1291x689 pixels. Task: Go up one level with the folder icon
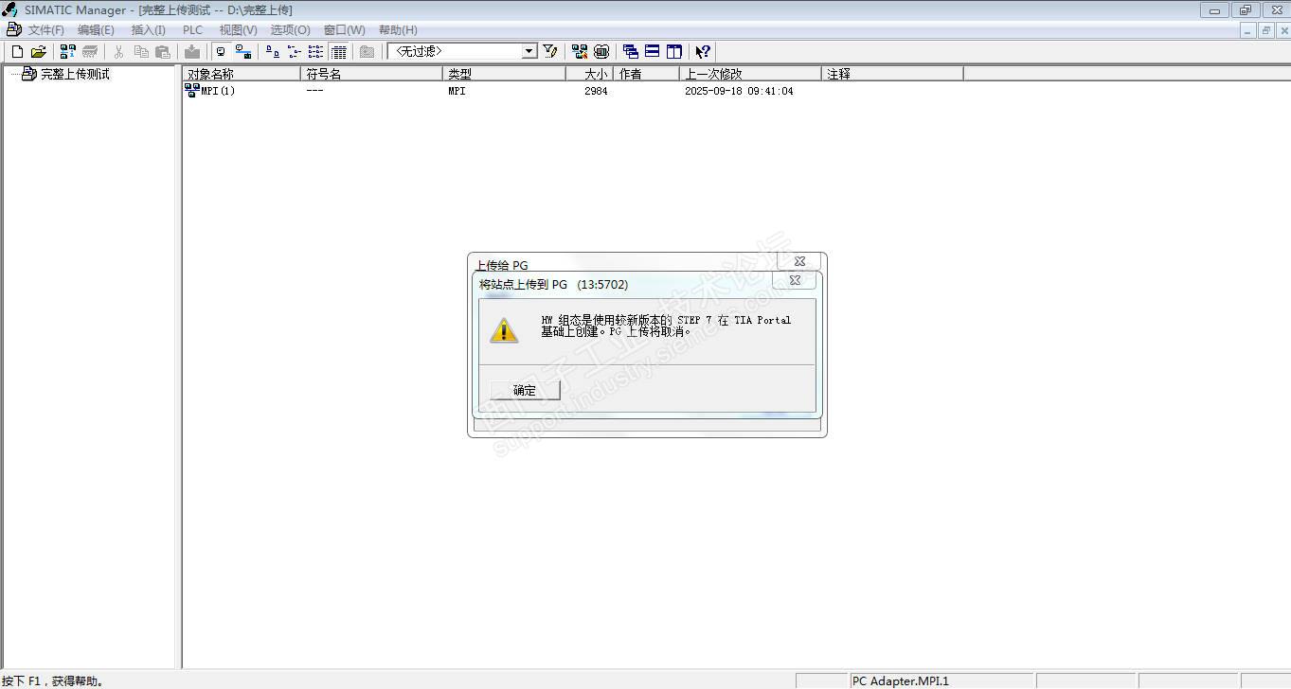(x=367, y=52)
